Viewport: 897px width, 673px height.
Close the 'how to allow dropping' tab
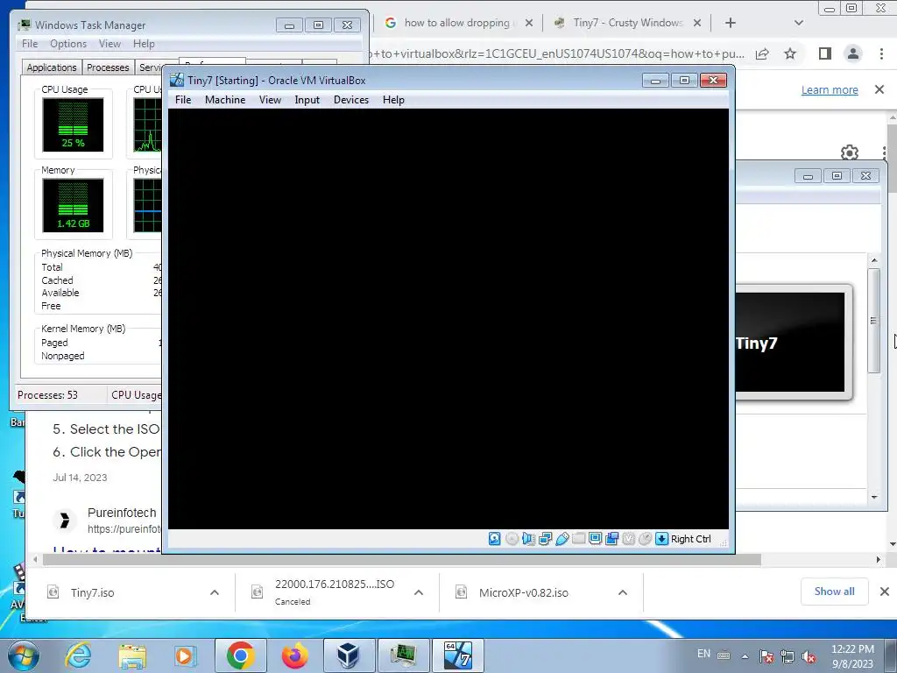pos(528,23)
